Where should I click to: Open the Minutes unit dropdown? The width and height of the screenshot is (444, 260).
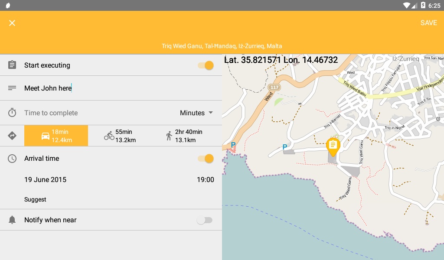196,113
